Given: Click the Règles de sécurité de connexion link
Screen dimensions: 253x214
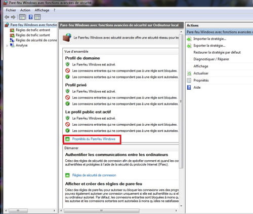Looking at the screenshot, I should [x=94, y=175].
